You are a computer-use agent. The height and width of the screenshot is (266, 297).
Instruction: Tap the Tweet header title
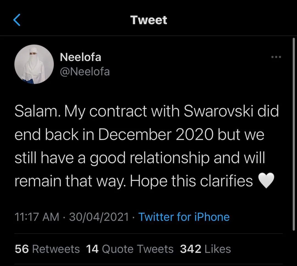click(148, 20)
